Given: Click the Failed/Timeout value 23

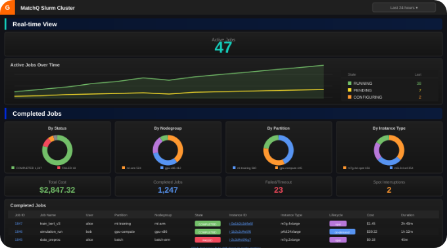Looking at the screenshot, I should (x=278, y=190).
